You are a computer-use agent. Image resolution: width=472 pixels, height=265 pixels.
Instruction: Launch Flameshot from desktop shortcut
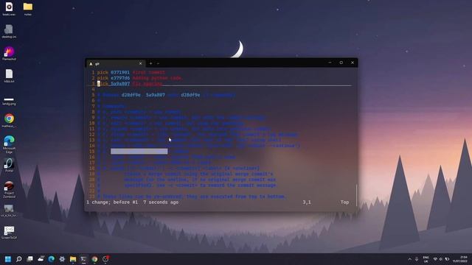[9, 54]
